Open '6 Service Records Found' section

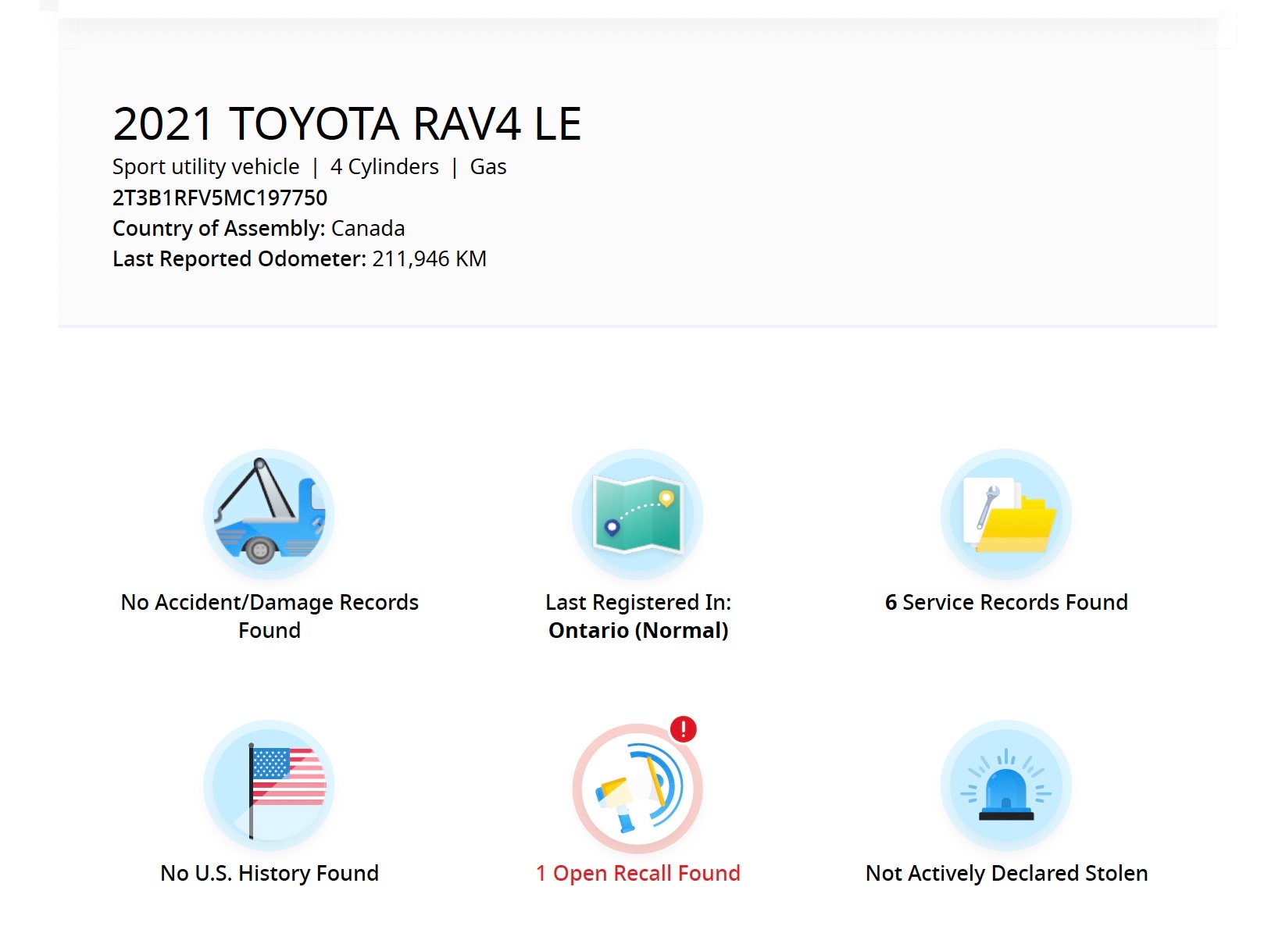click(1006, 603)
